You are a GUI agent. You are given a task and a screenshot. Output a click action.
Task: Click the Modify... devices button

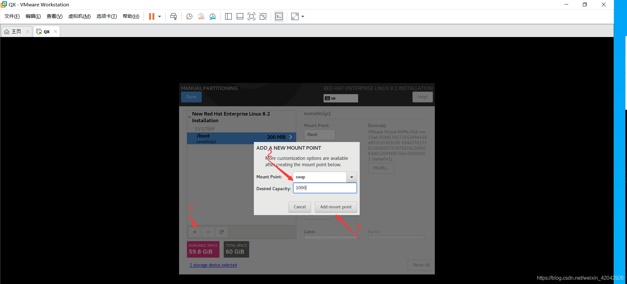pyautogui.click(x=381, y=168)
